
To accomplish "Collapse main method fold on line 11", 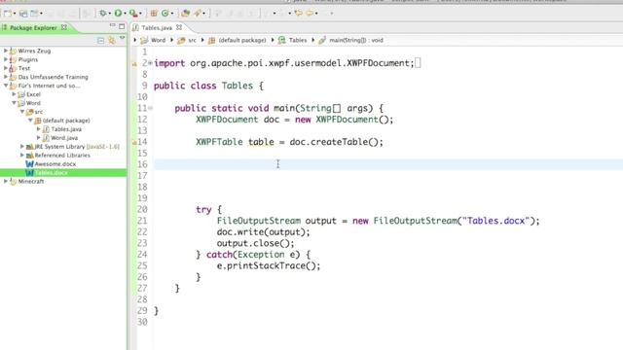I will [x=151, y=108].
